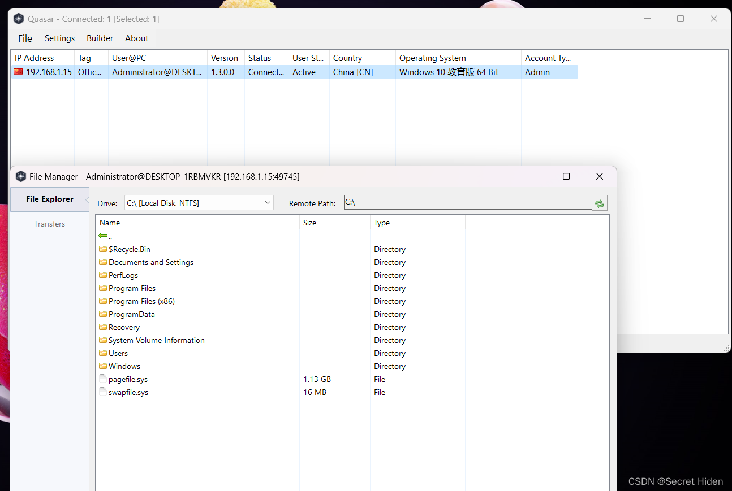Open the About menu
The width and height of the screenshot is (732, 491).
click(136, 38)
